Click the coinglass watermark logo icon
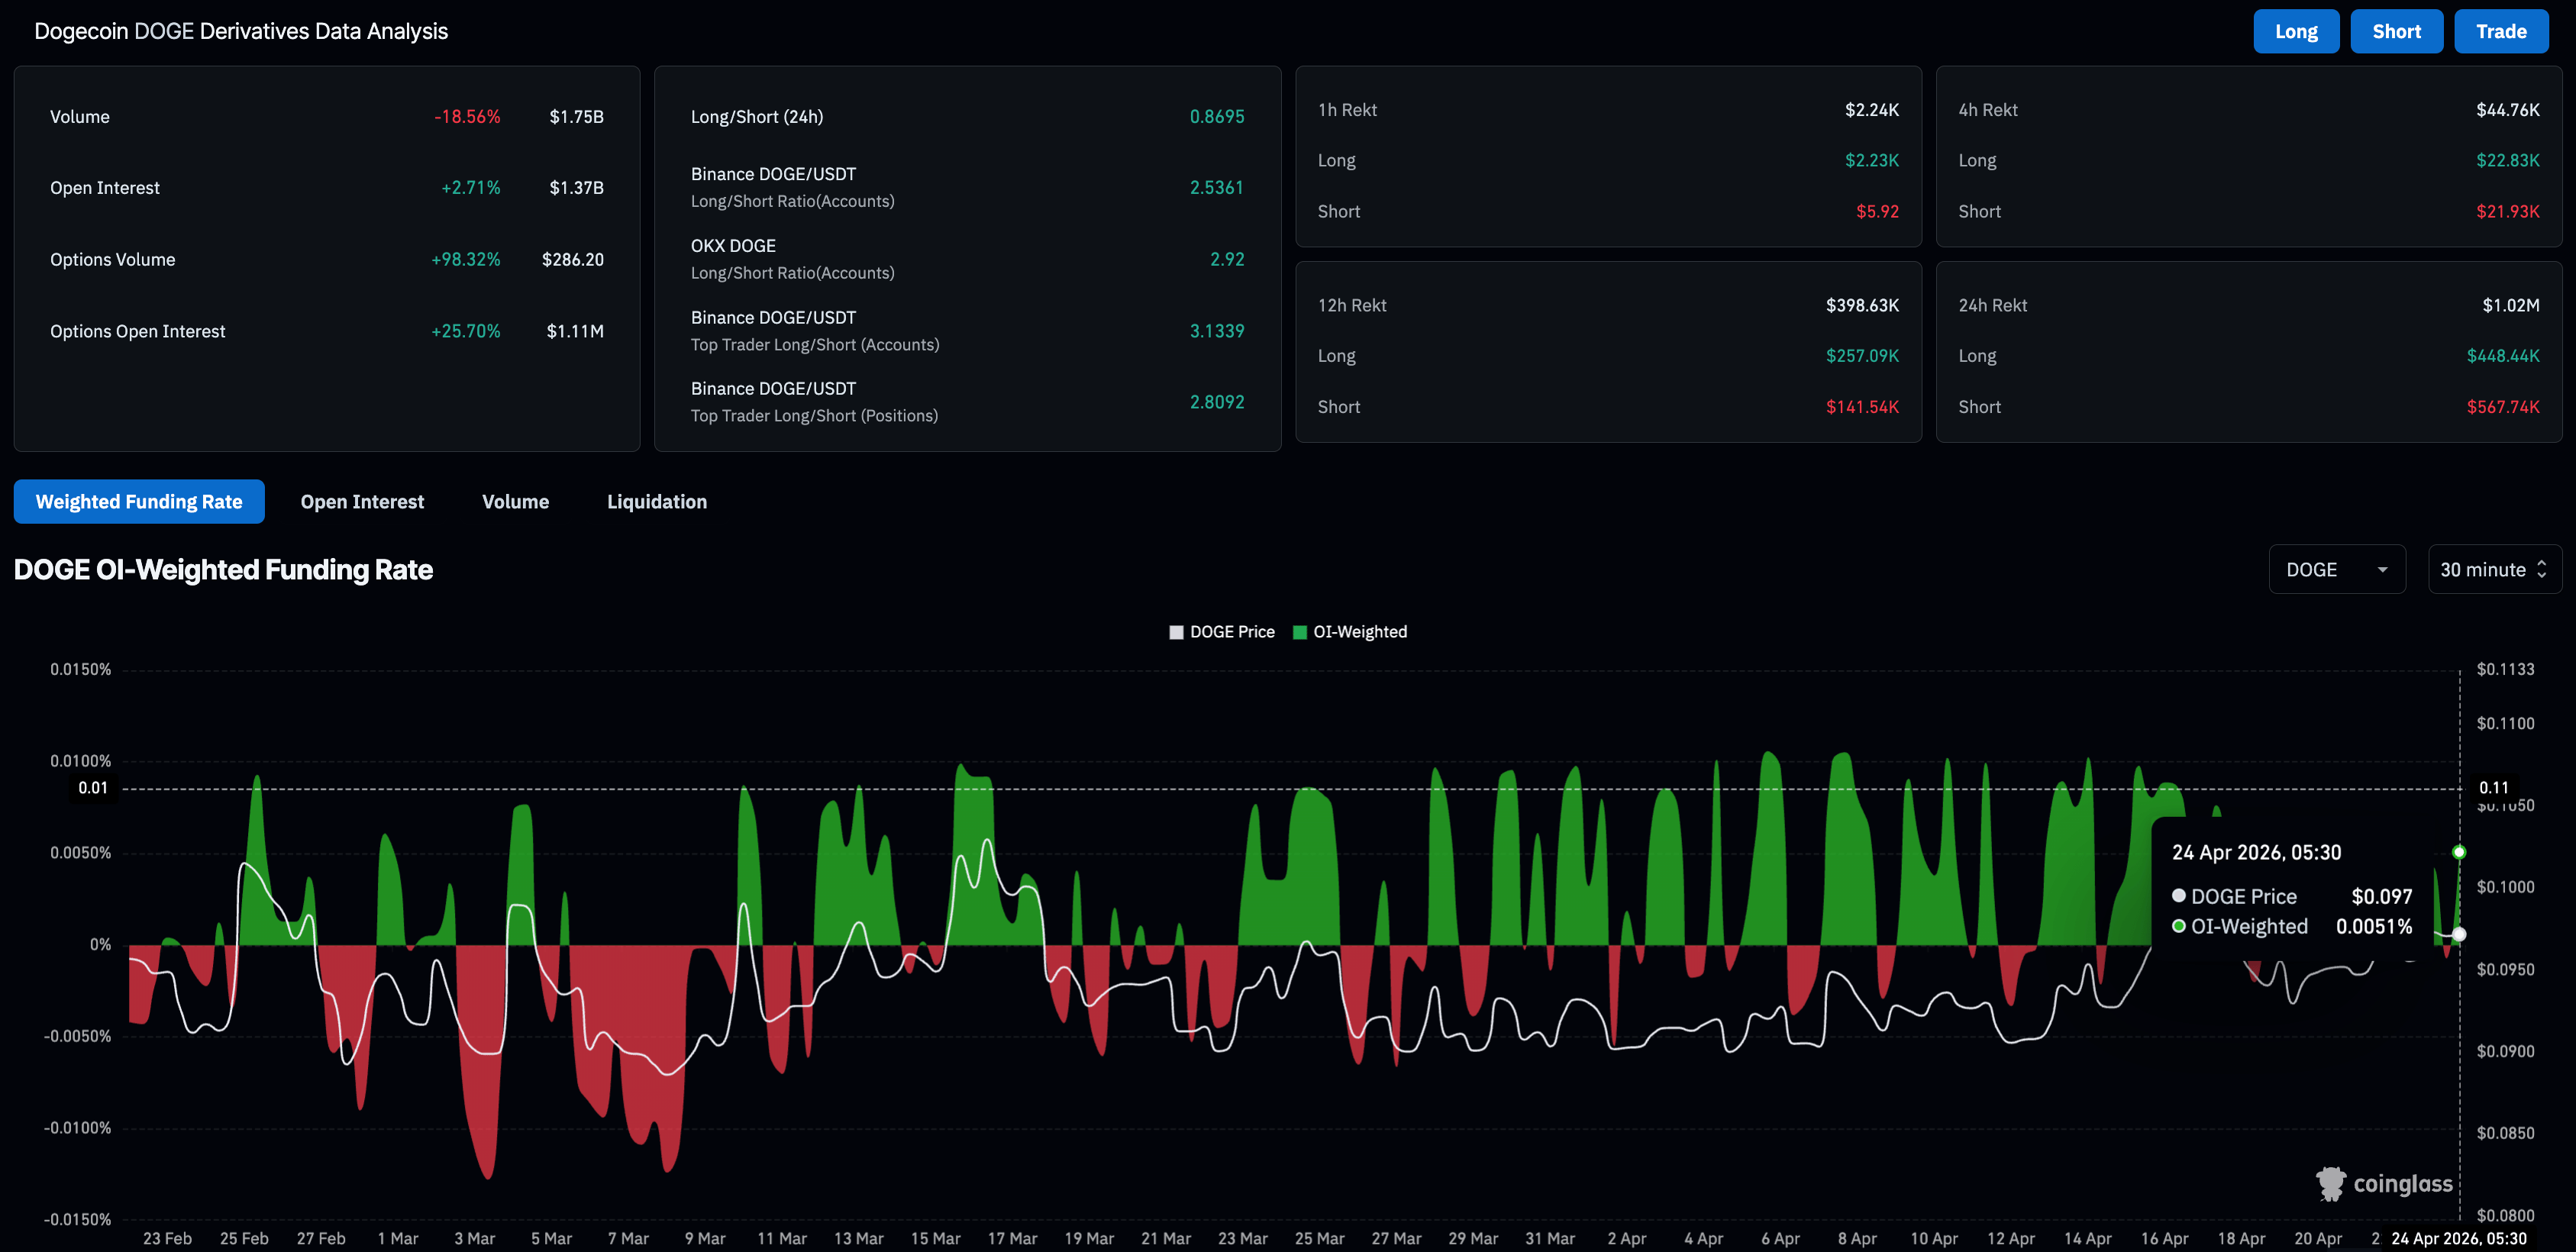The height and width of the screenshot is (1252, 2576). click(2330, 1183)
